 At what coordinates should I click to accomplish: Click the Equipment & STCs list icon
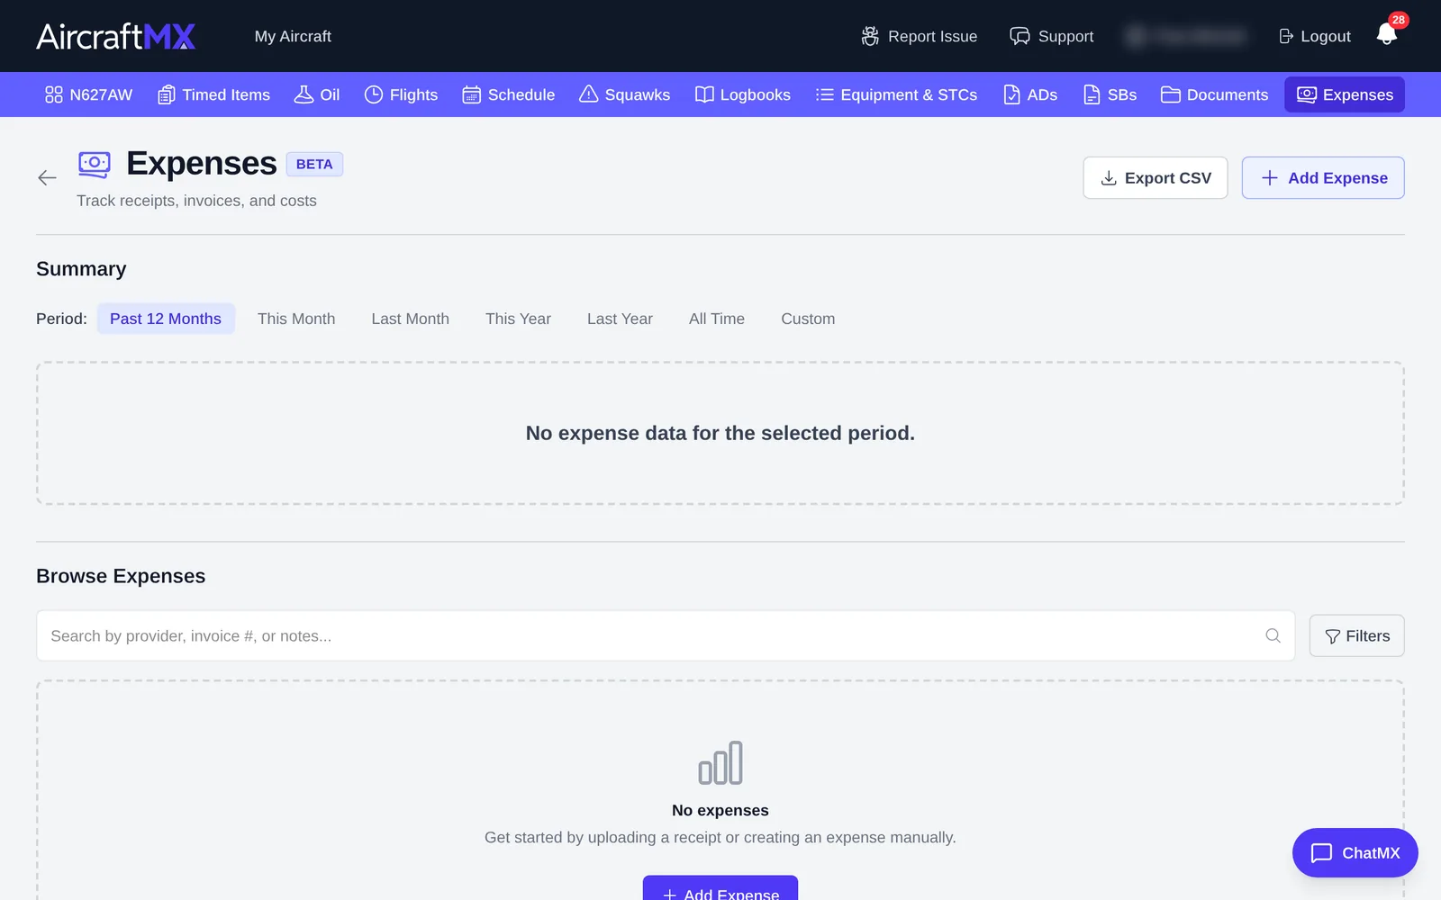(824, 94)
